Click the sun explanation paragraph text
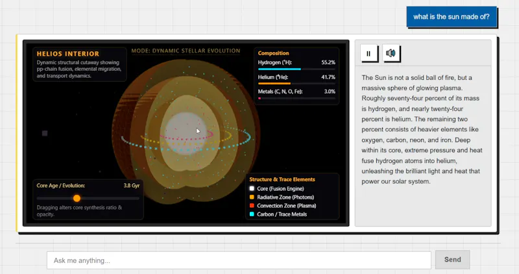This screenshot has height=274, width=519. coord(422,130)
